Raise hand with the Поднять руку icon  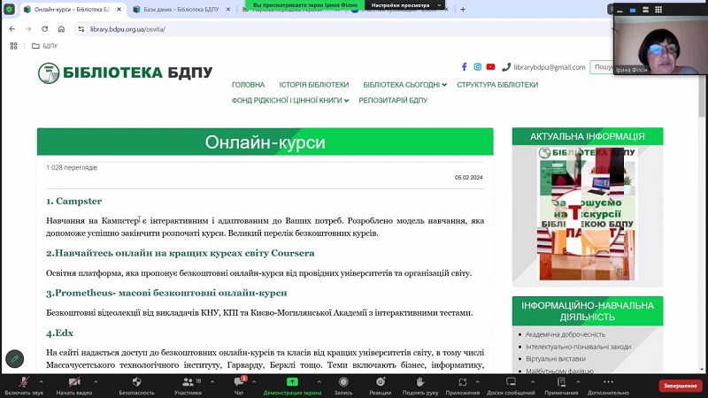tap(419, 382)
